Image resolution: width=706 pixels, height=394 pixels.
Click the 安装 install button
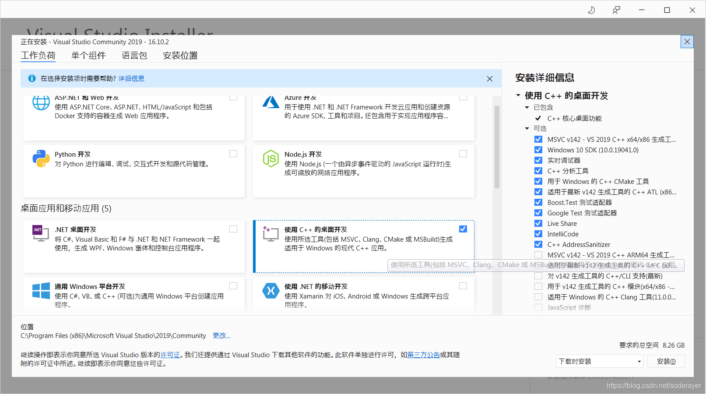pos(667,361)
